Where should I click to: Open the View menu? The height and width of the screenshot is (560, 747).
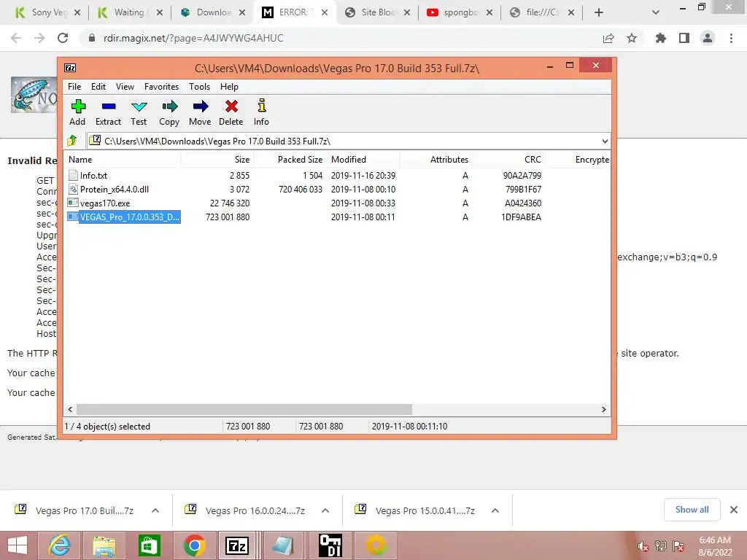125,87
